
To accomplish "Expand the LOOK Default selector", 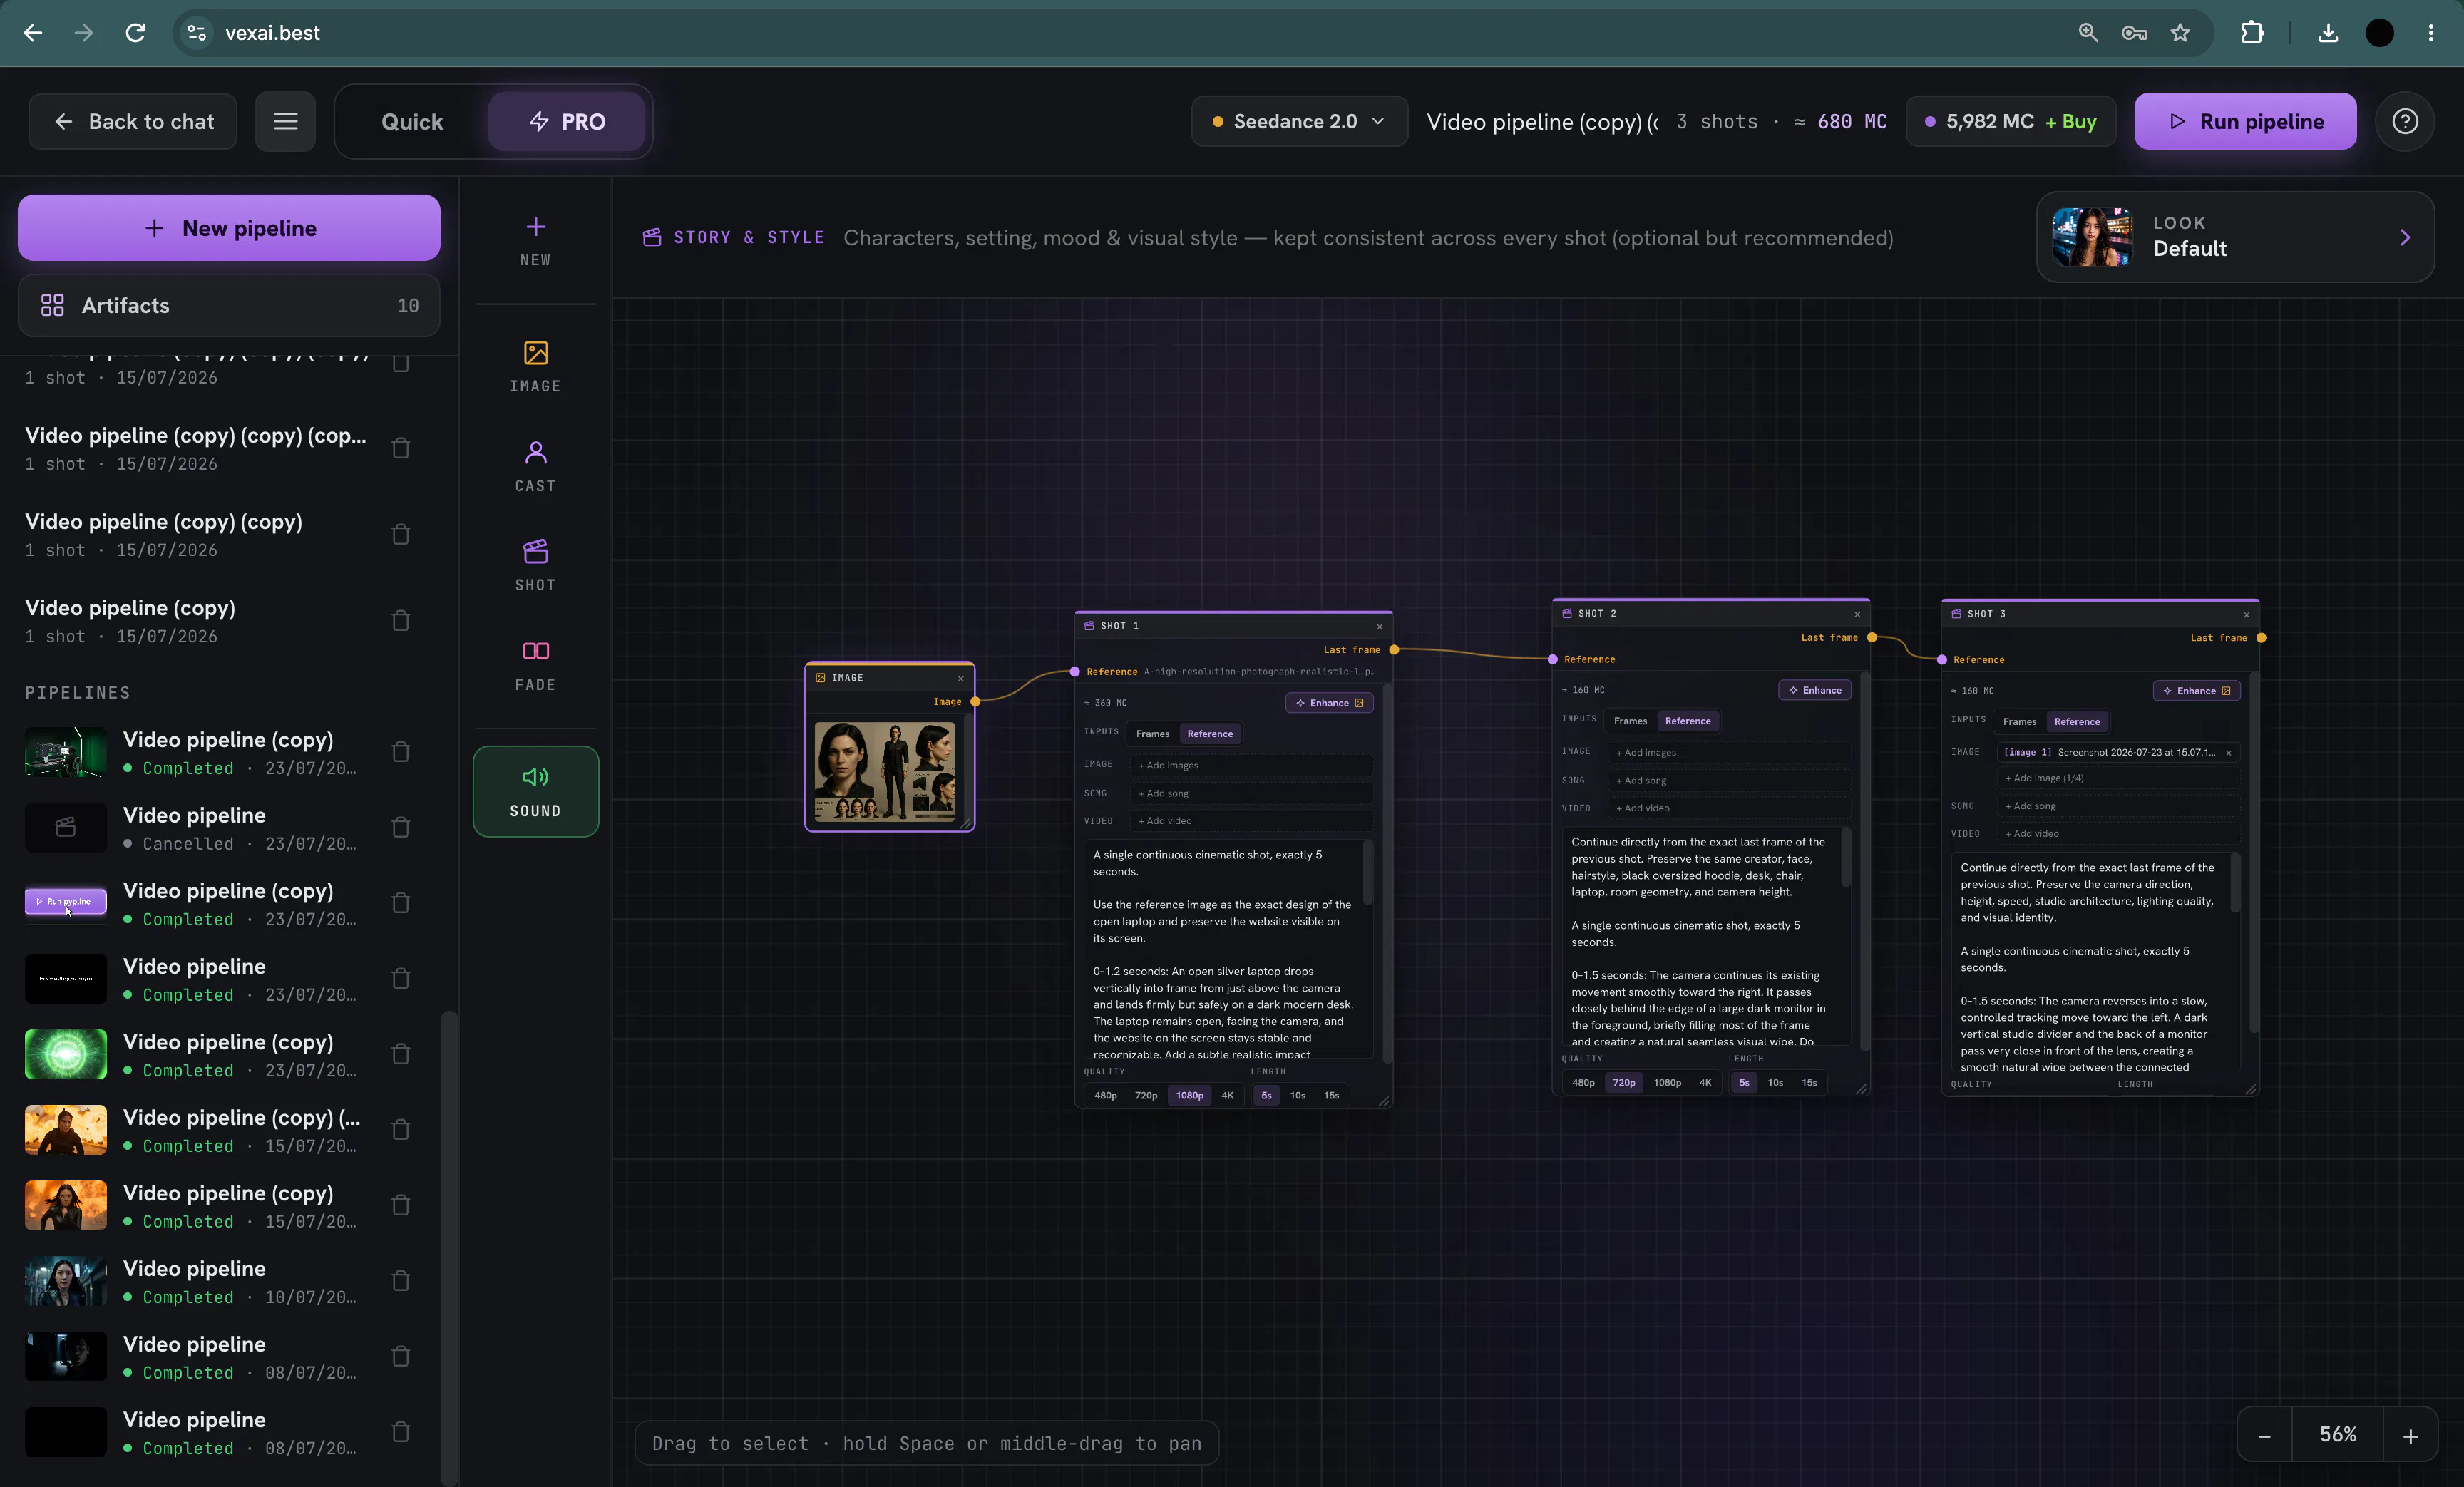I will click(2235, 237).
